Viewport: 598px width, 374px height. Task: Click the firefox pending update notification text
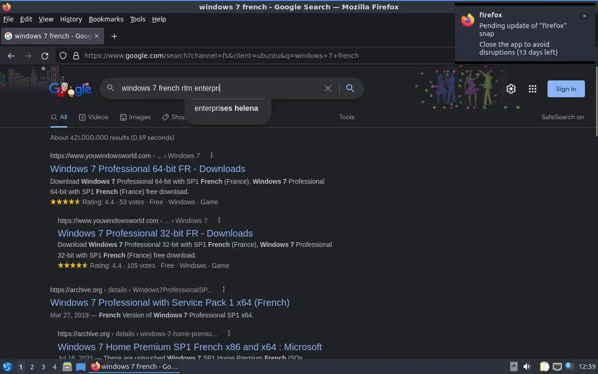pos(523,29)
